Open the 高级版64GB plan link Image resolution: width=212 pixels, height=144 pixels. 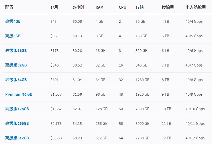tap(16, 80)
